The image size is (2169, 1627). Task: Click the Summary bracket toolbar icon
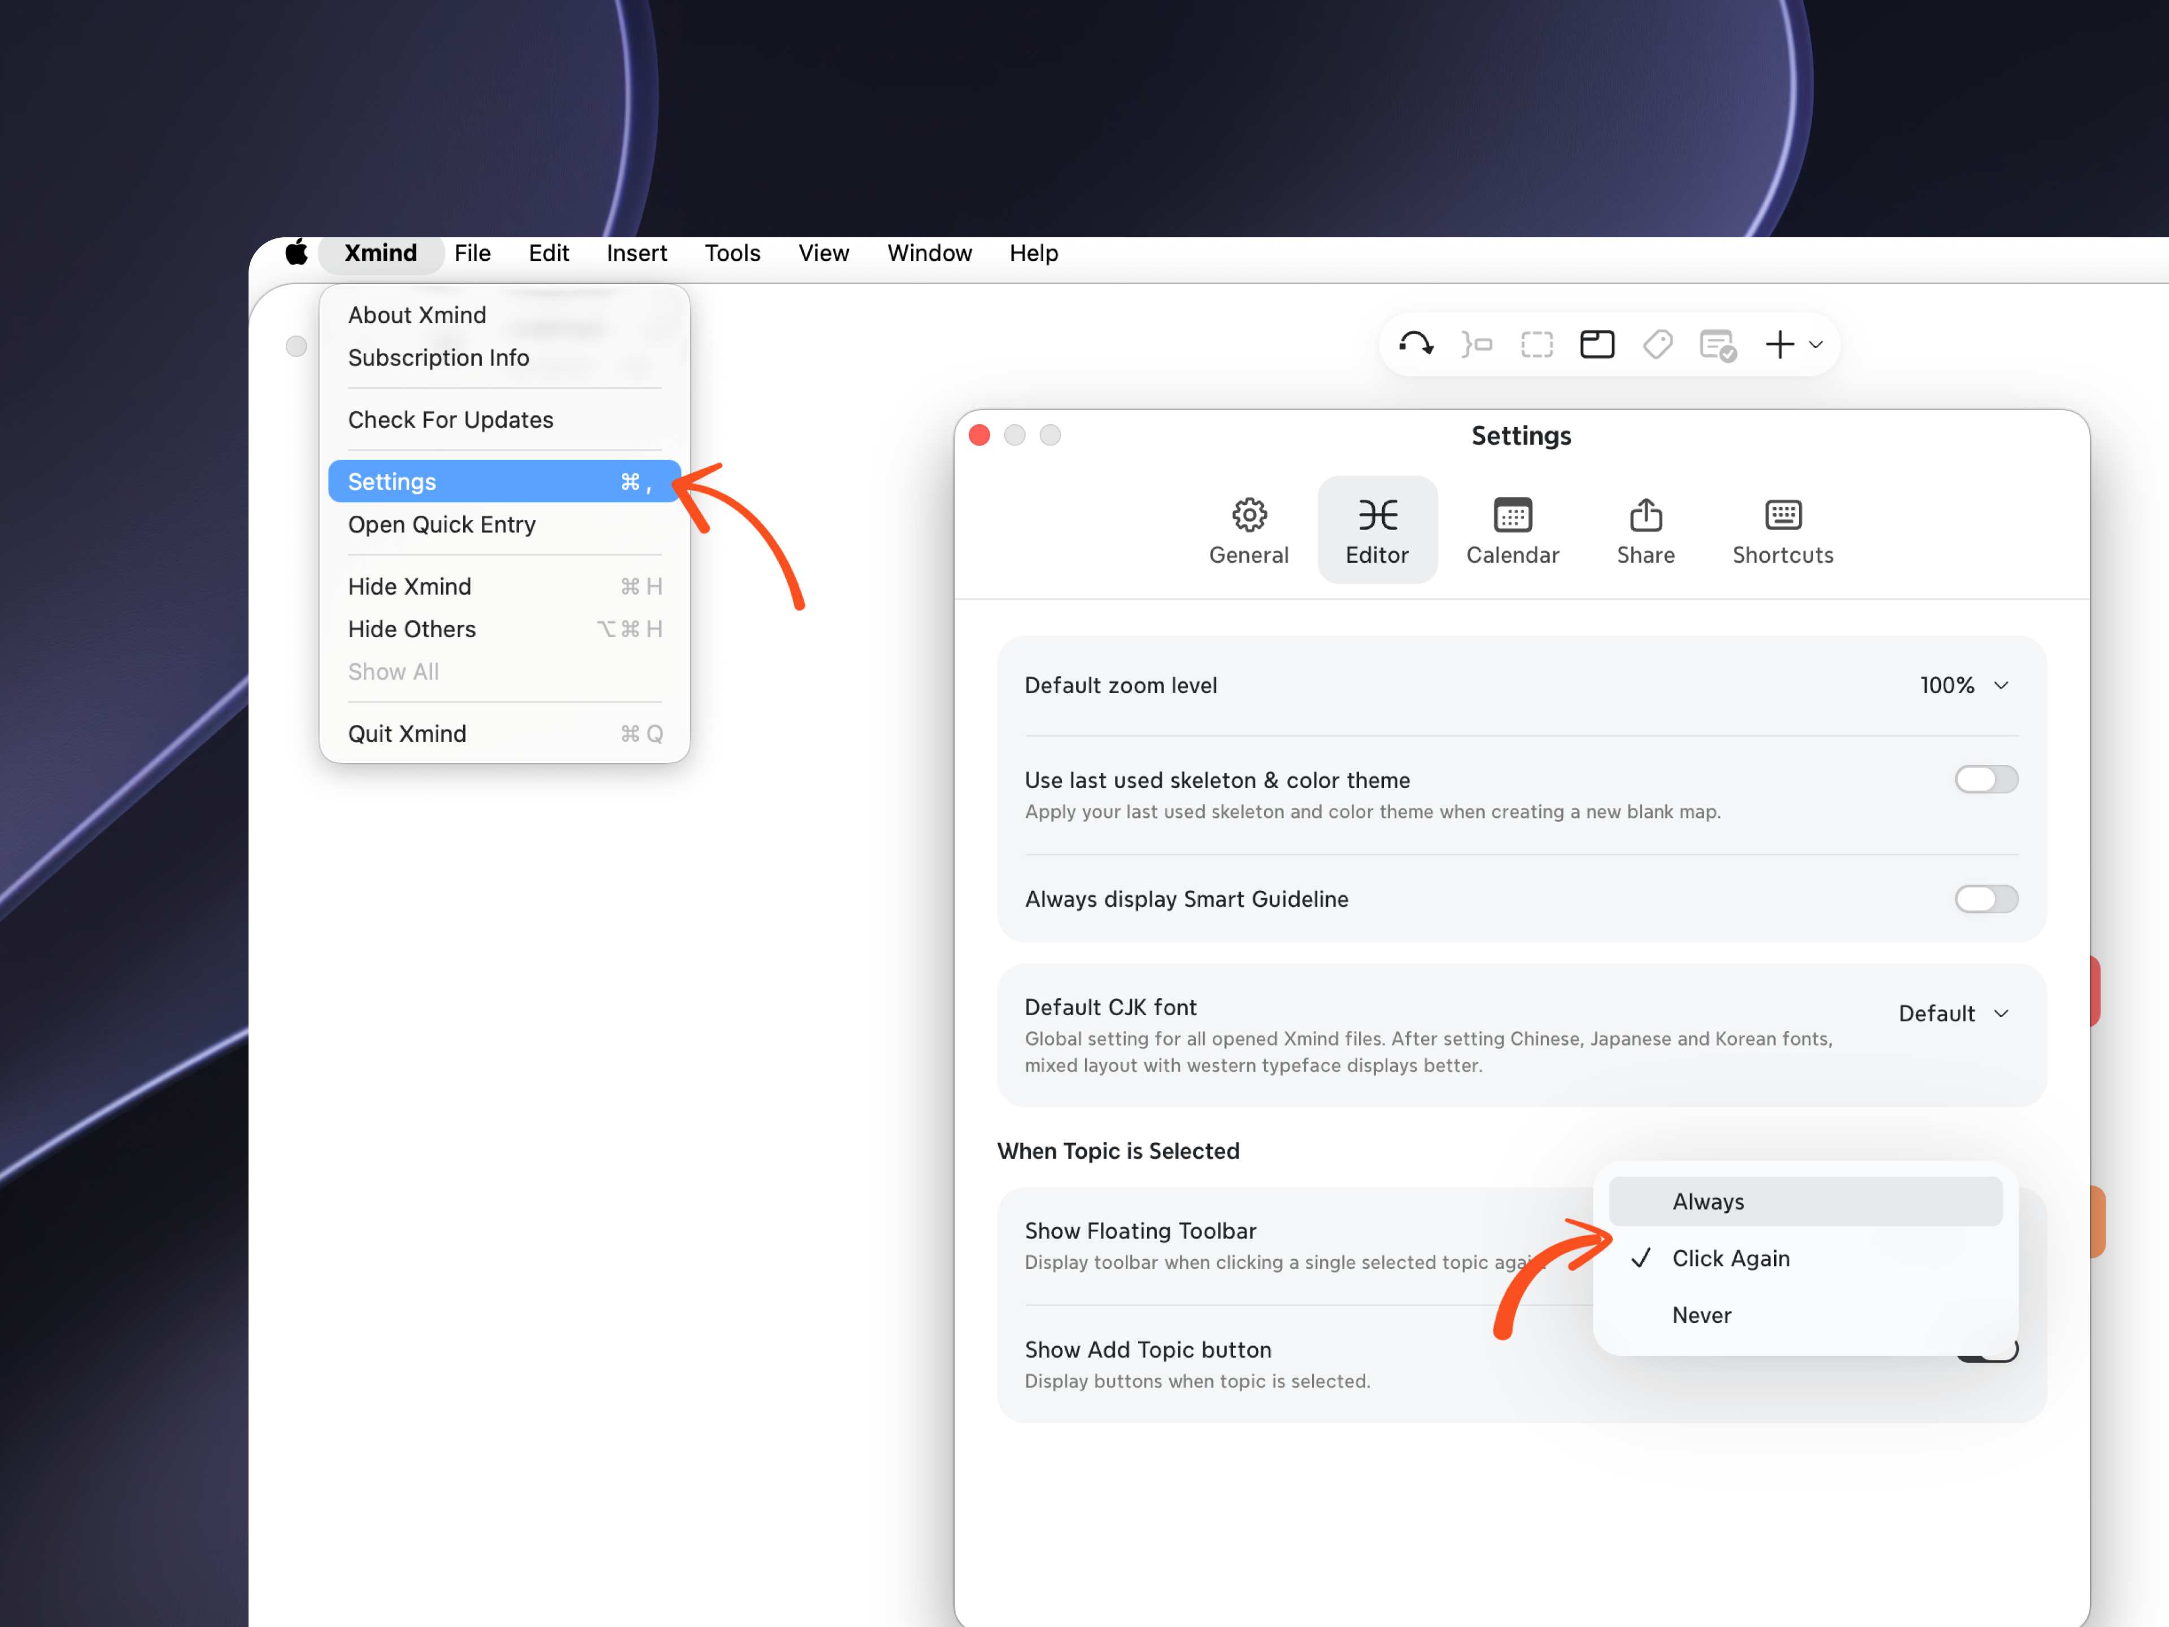point(1477,344)
